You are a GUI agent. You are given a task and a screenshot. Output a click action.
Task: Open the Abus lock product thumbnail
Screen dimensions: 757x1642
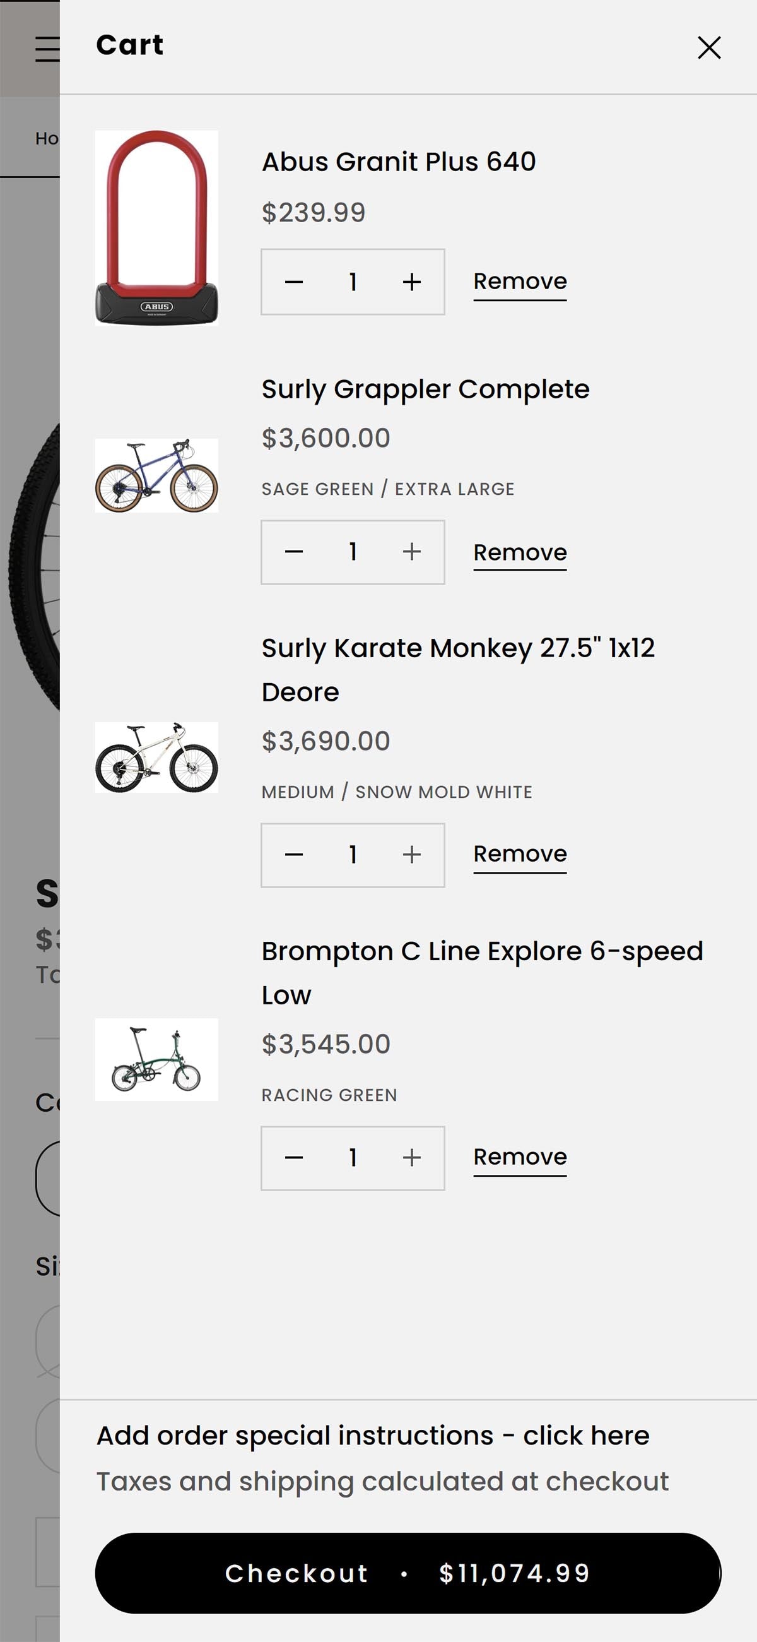coord(156,228)
